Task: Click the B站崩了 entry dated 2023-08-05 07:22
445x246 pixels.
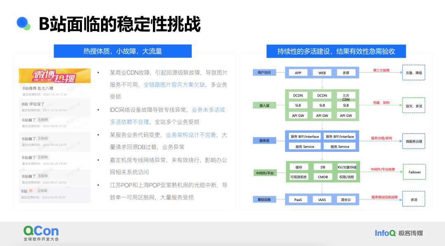Action: pos(55,123)
